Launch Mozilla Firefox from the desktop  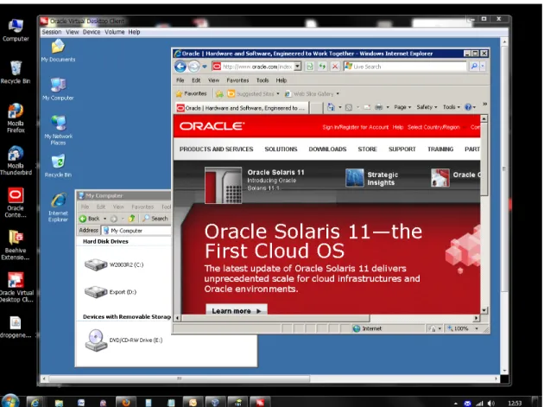click(16, 118)
